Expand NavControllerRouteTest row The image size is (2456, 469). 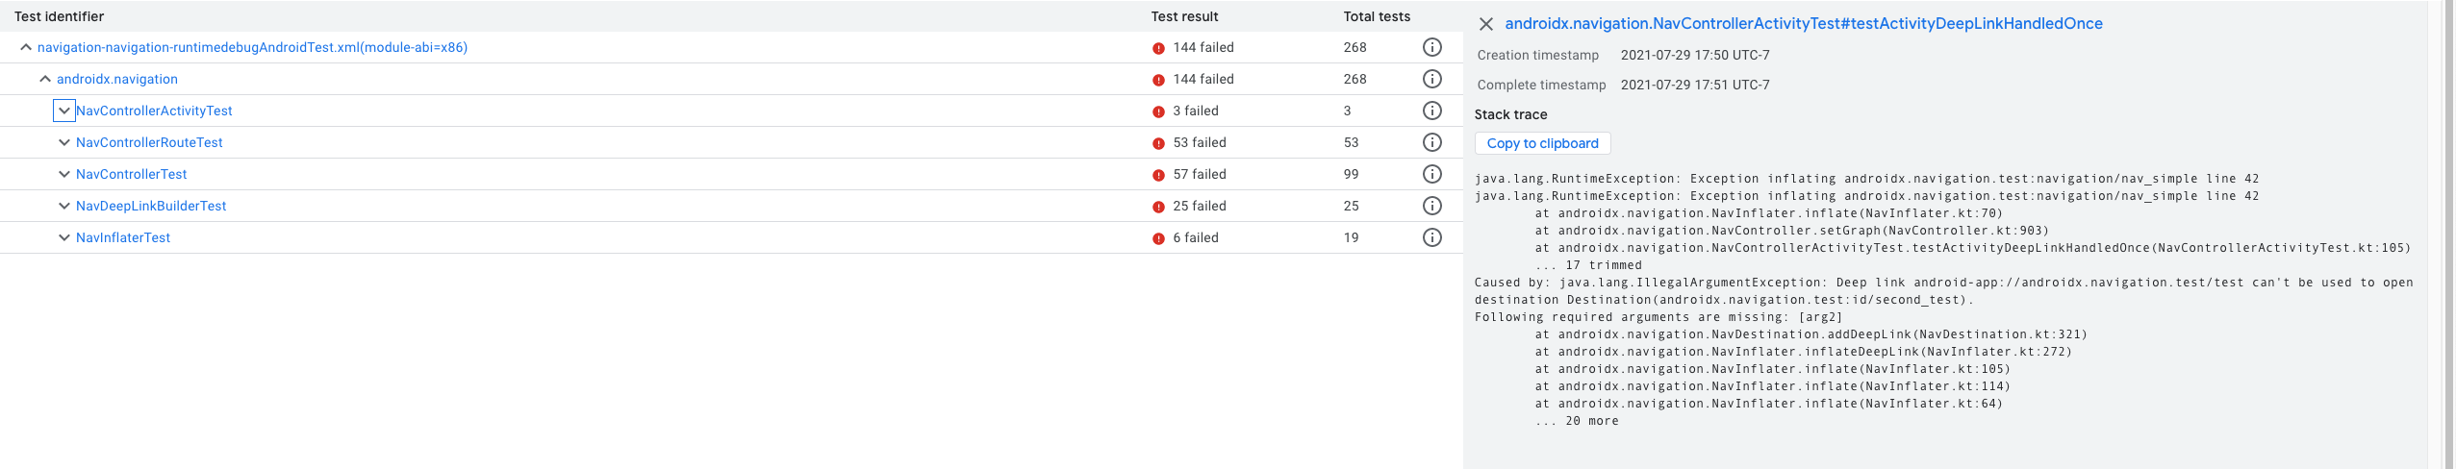(x=63, y=142)
